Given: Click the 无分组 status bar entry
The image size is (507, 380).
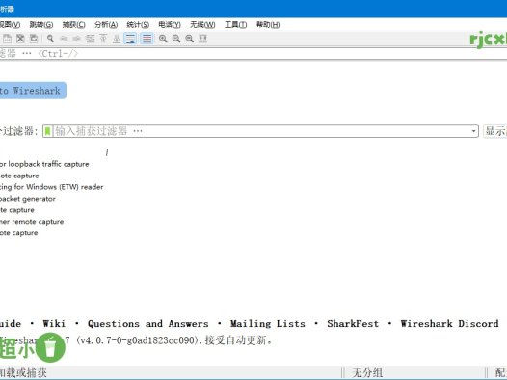Looking at the screenshot, I should point(367,373).
